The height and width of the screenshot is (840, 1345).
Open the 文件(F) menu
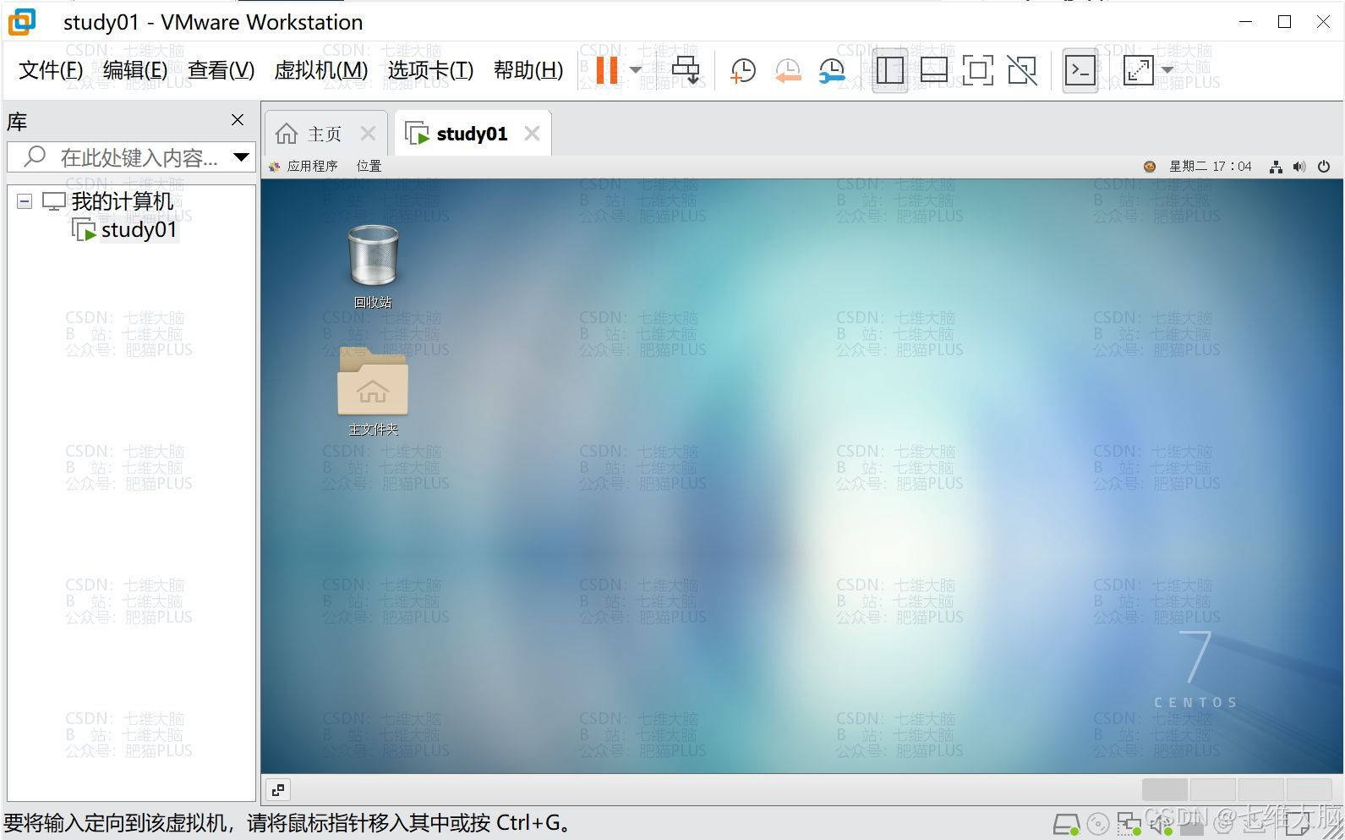[x=51, y=69]
